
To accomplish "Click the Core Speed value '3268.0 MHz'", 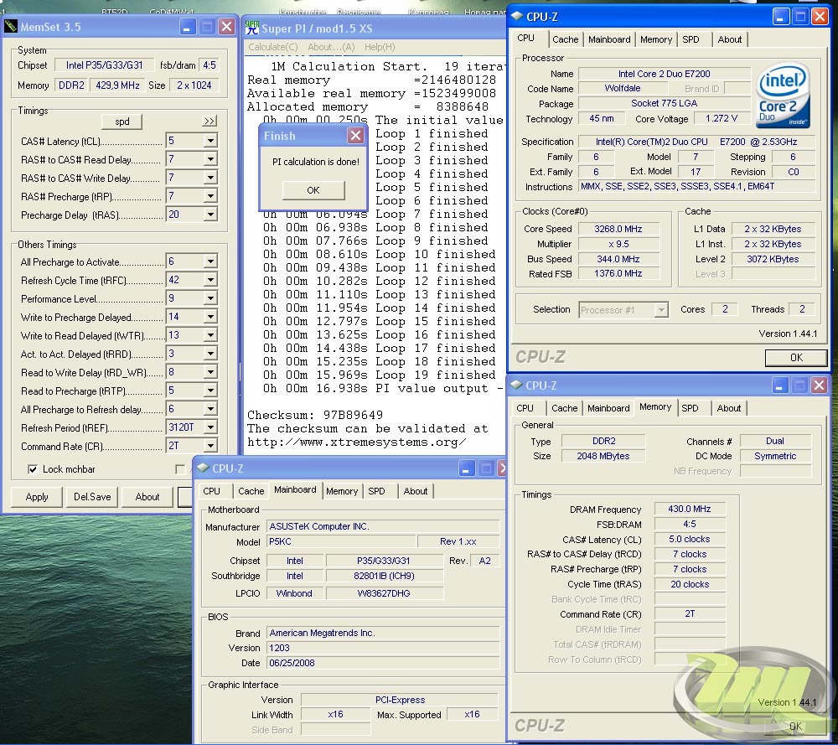I will pyautogui.click(x=618, y=229).
